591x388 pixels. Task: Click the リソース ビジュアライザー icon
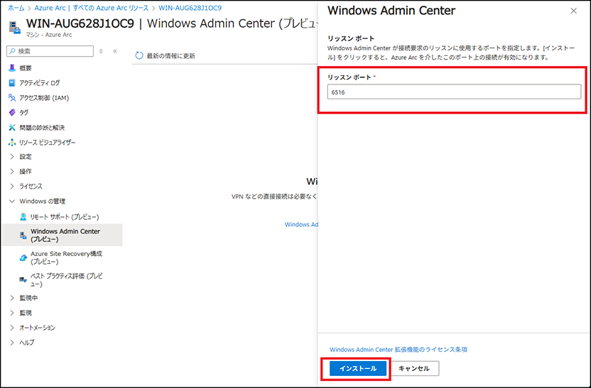12,143
